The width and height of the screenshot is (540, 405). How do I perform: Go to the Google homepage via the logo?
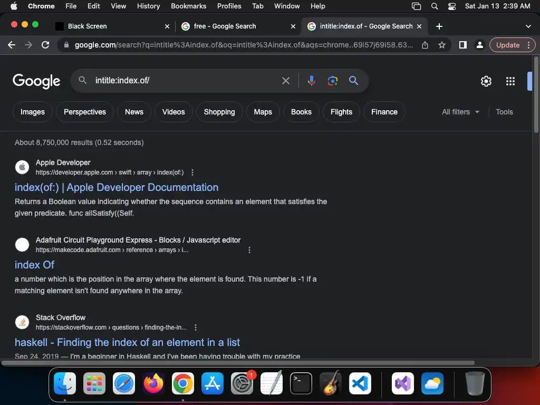pos(36,81)
